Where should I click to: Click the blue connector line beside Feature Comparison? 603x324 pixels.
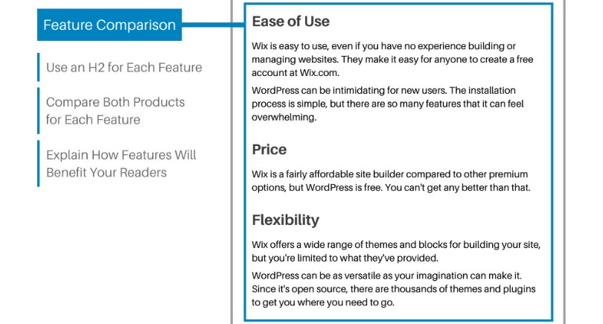point(213,25)
